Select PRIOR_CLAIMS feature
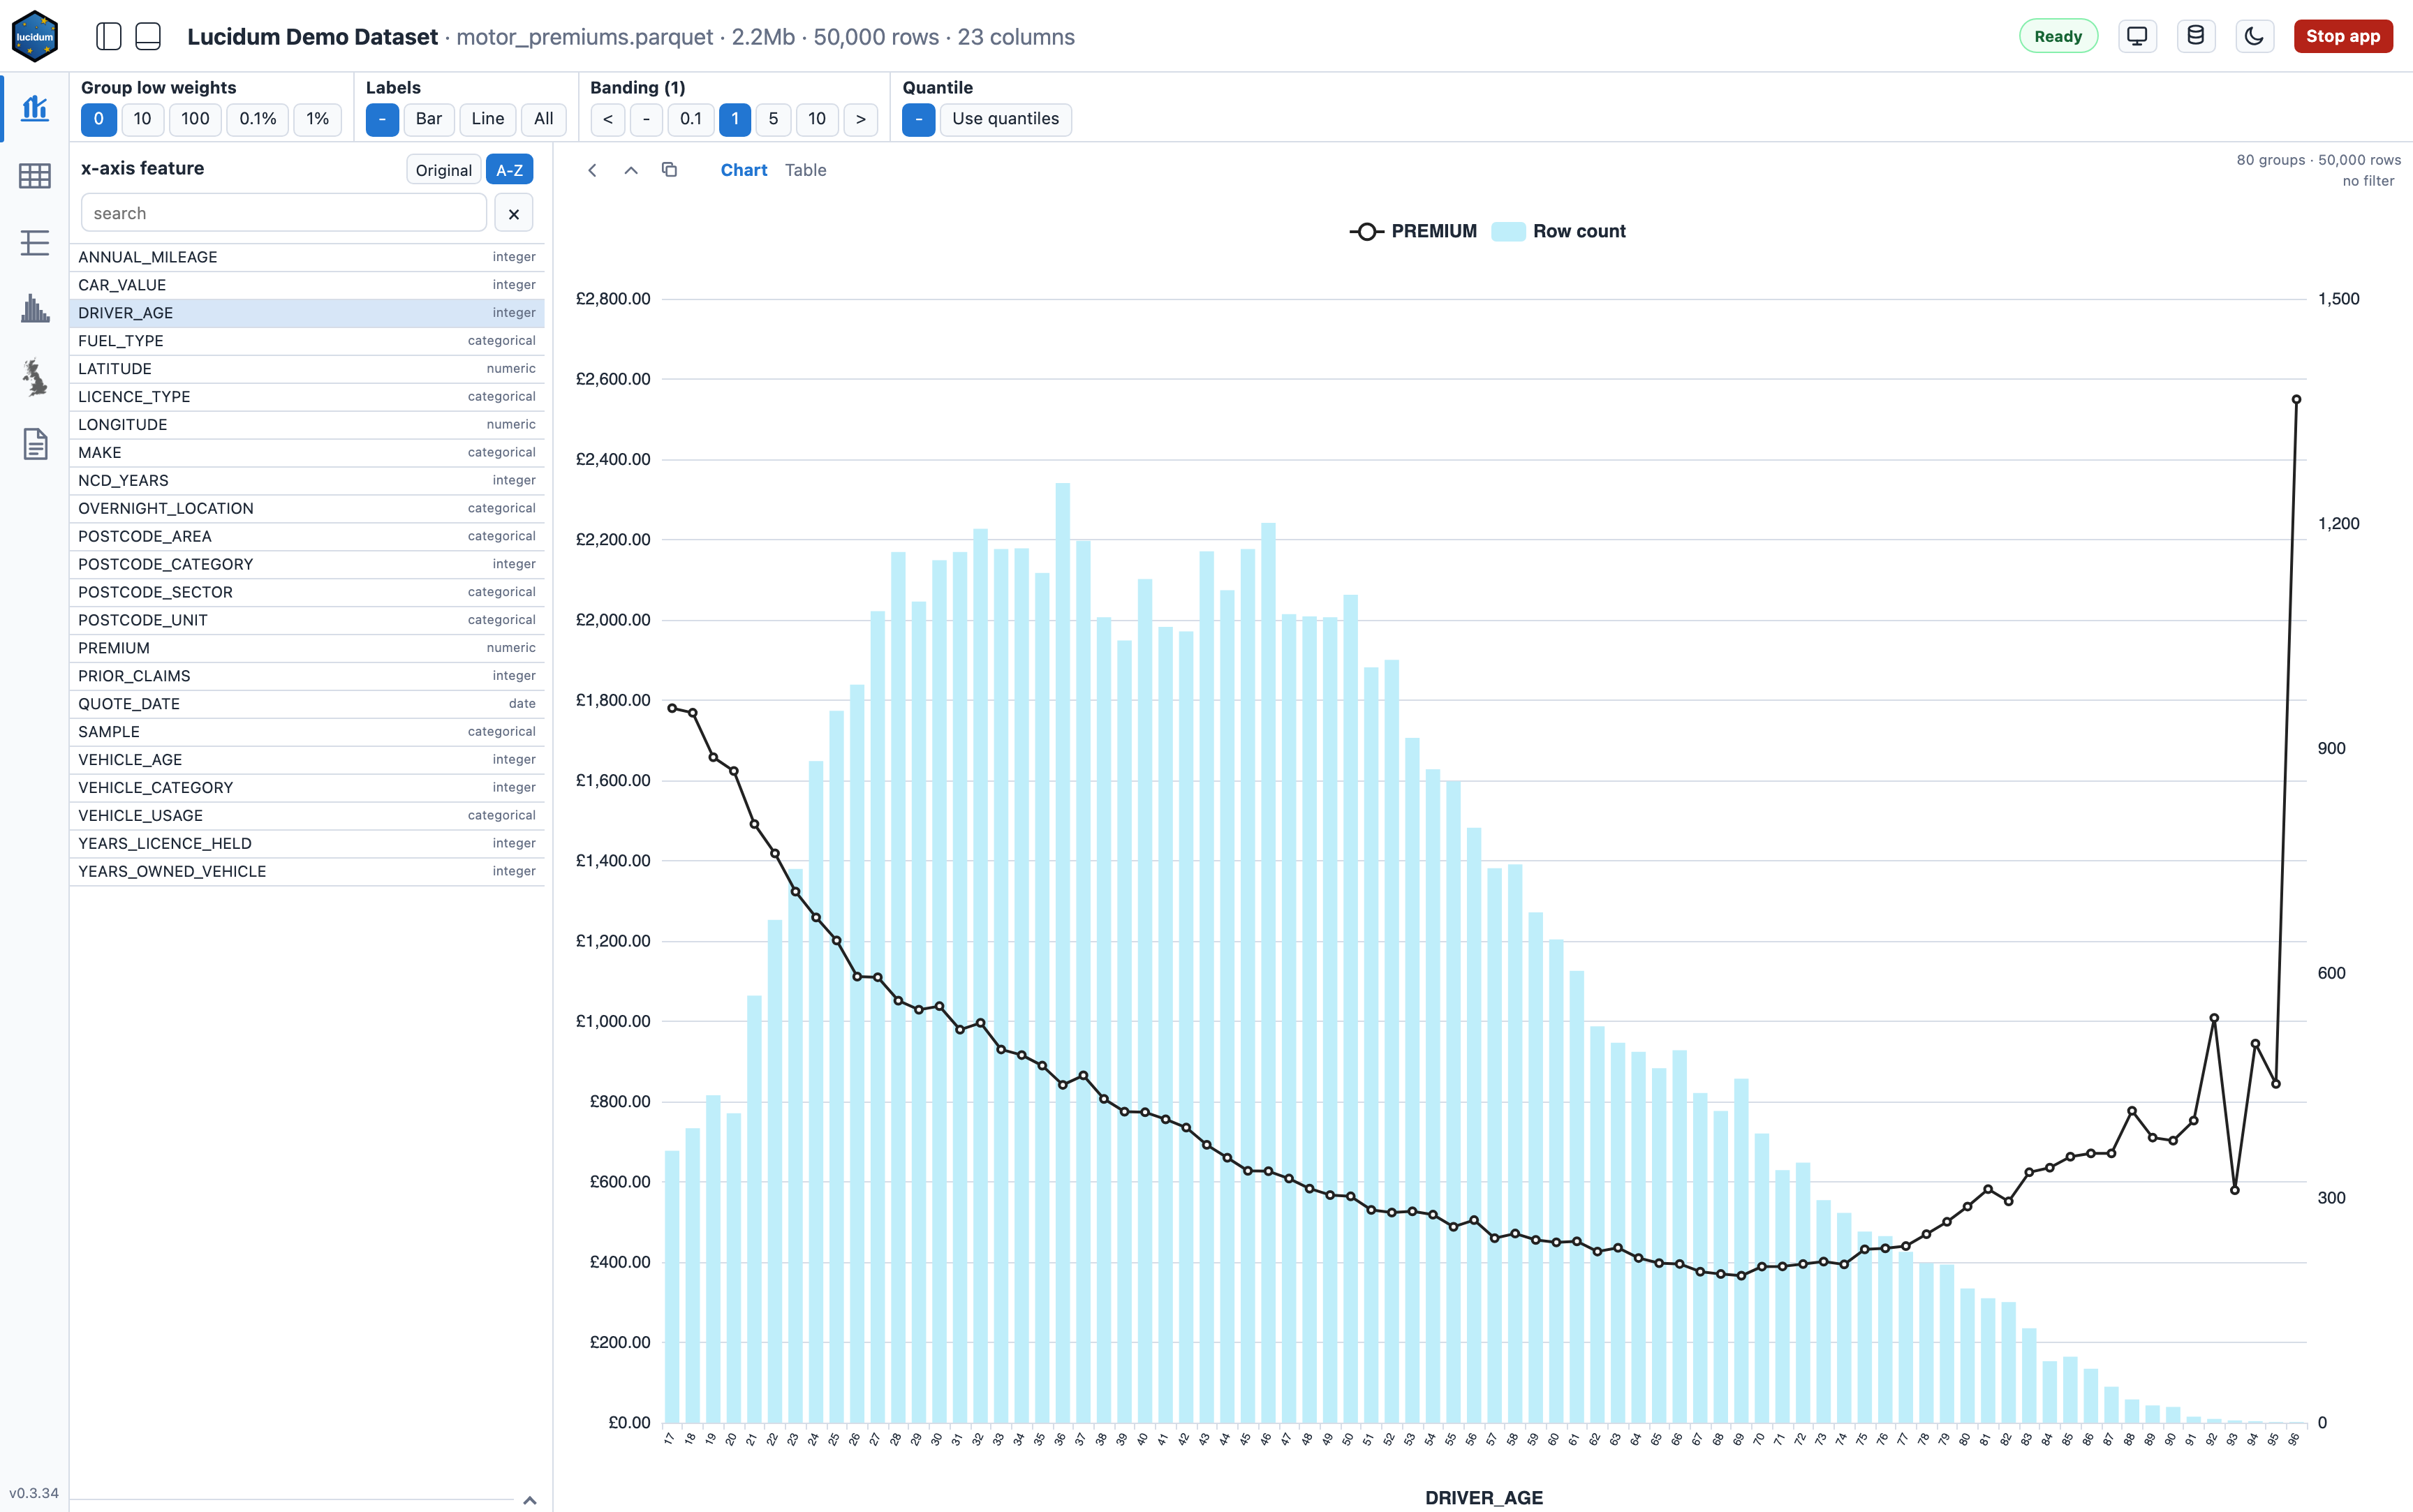2413x1512 pixels. (x=307, y=676)
